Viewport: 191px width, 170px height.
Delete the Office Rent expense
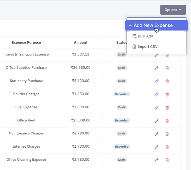pos(167,121)
